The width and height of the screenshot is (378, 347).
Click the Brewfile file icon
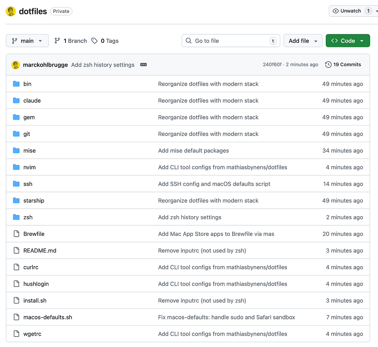[16, 234]
